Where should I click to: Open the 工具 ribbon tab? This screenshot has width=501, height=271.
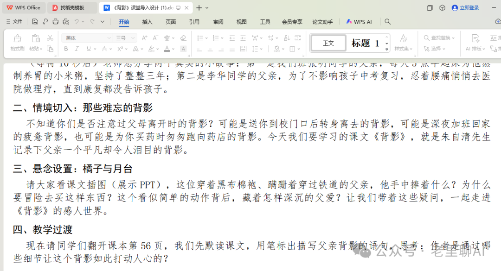click(265, 22)
